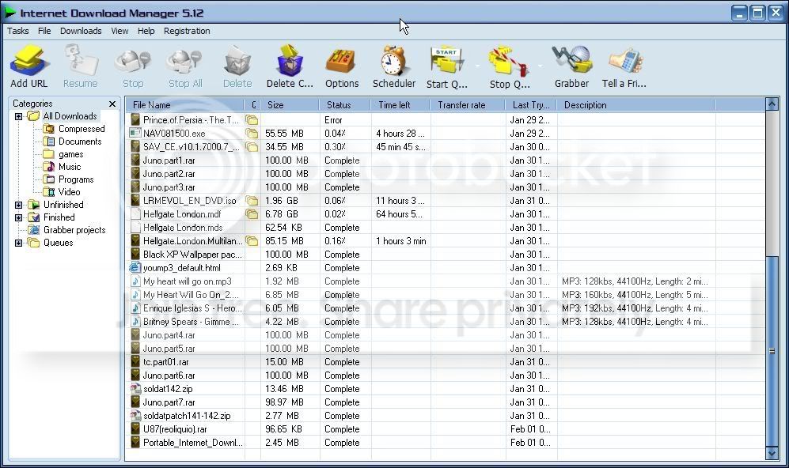This screenshot has width=789, height=468.
Task: Click the scroll up arrow of download list
Action: (772, 104)
